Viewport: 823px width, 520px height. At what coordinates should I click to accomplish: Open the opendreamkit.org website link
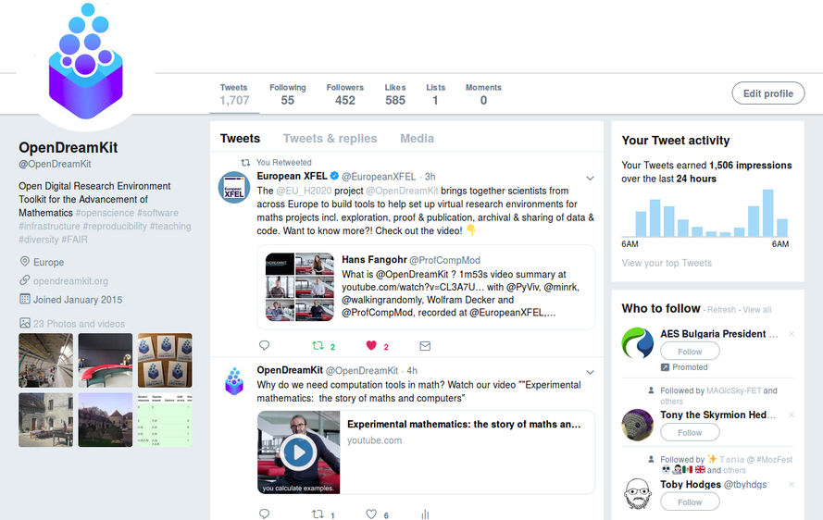click(x=71, y=280)
